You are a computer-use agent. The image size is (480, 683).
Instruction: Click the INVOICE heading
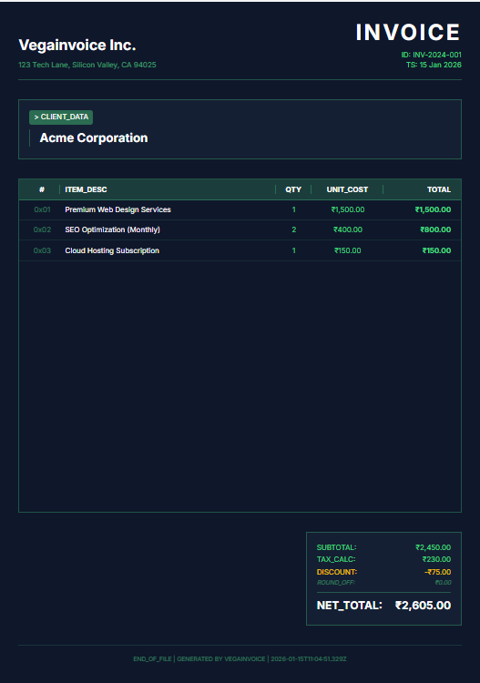pyautogui.click(x=408, y=32)
